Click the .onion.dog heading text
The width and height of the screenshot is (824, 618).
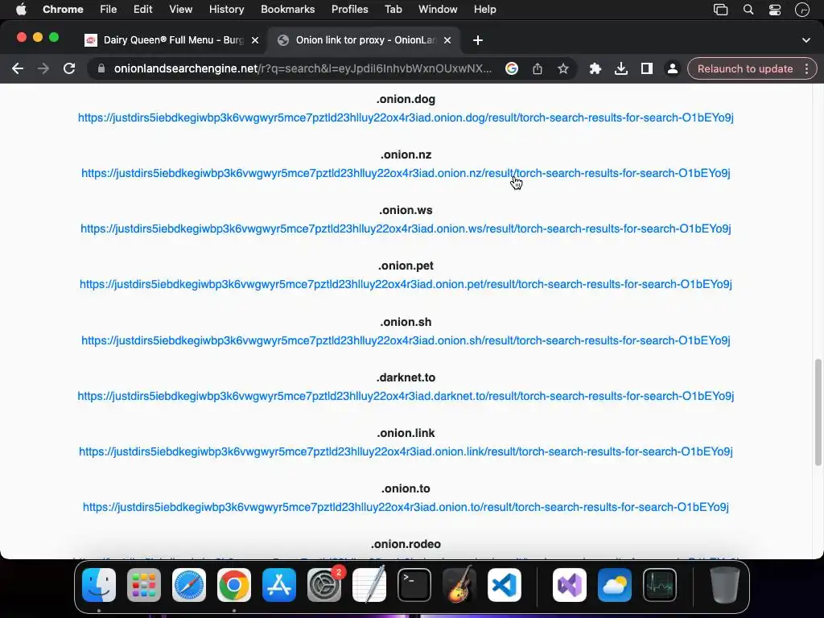click(406, 99)
